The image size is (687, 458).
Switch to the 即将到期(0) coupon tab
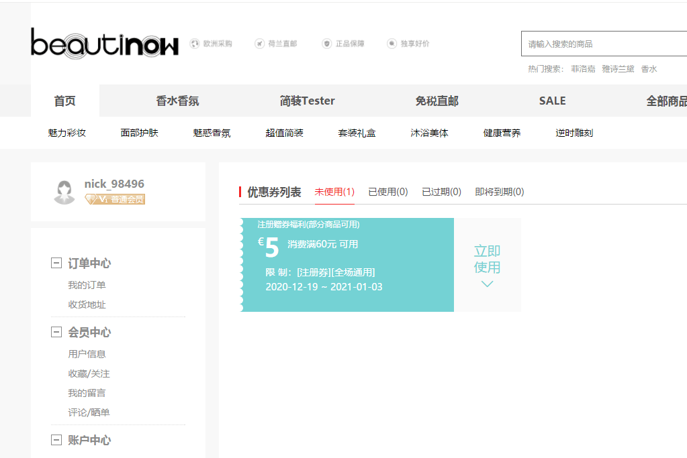click(x=500, y=192)
